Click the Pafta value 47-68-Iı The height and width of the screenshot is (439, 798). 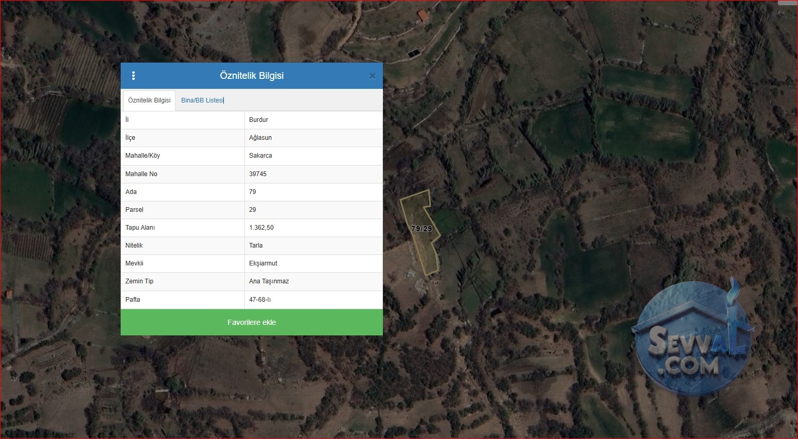click(260, 300)
